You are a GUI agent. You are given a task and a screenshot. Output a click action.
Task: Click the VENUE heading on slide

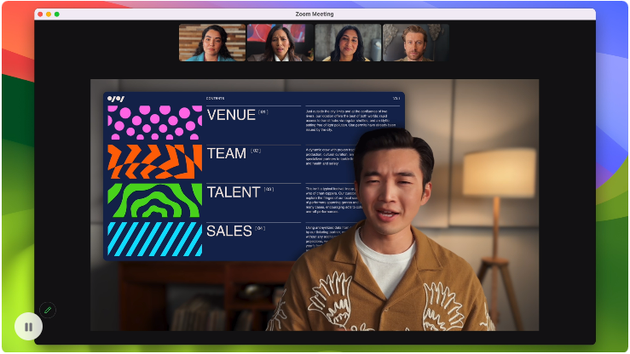pos(231,115)
